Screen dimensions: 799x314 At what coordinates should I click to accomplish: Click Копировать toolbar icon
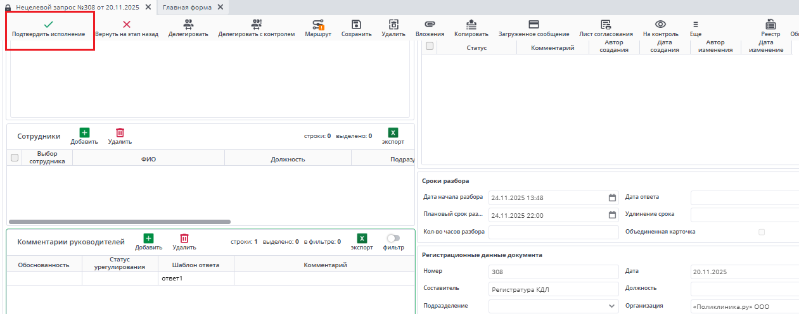pyautogui.click(x=471, y=24)
